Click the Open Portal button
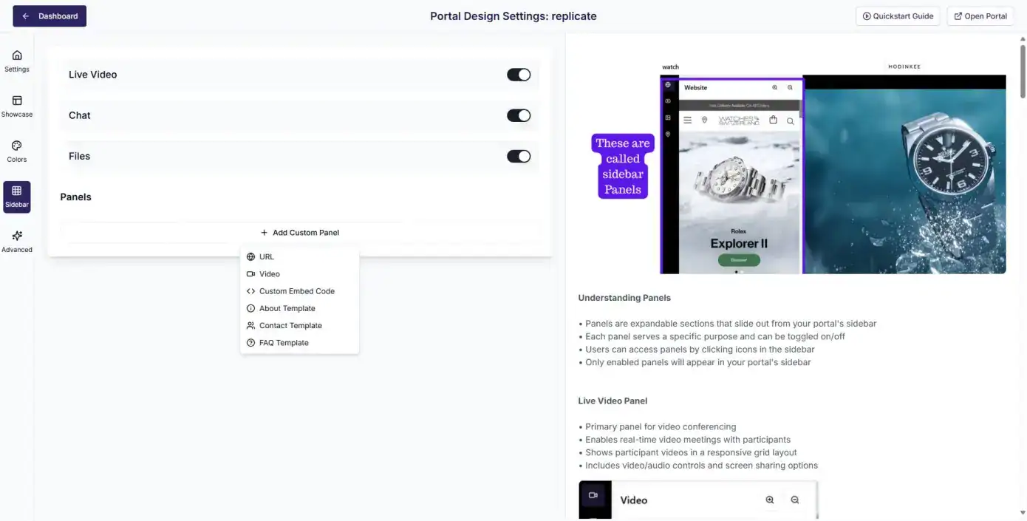 pos(979,16)
